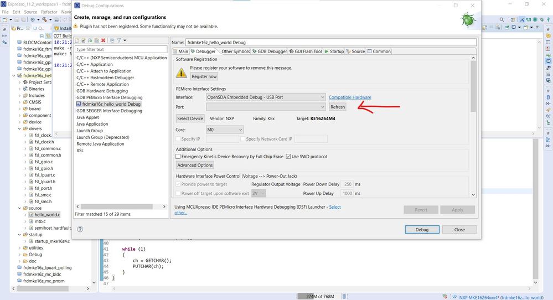Screen dimensions: 553x300
Task: Click the New prototype configuration icon
Action: tap(84, 40)
